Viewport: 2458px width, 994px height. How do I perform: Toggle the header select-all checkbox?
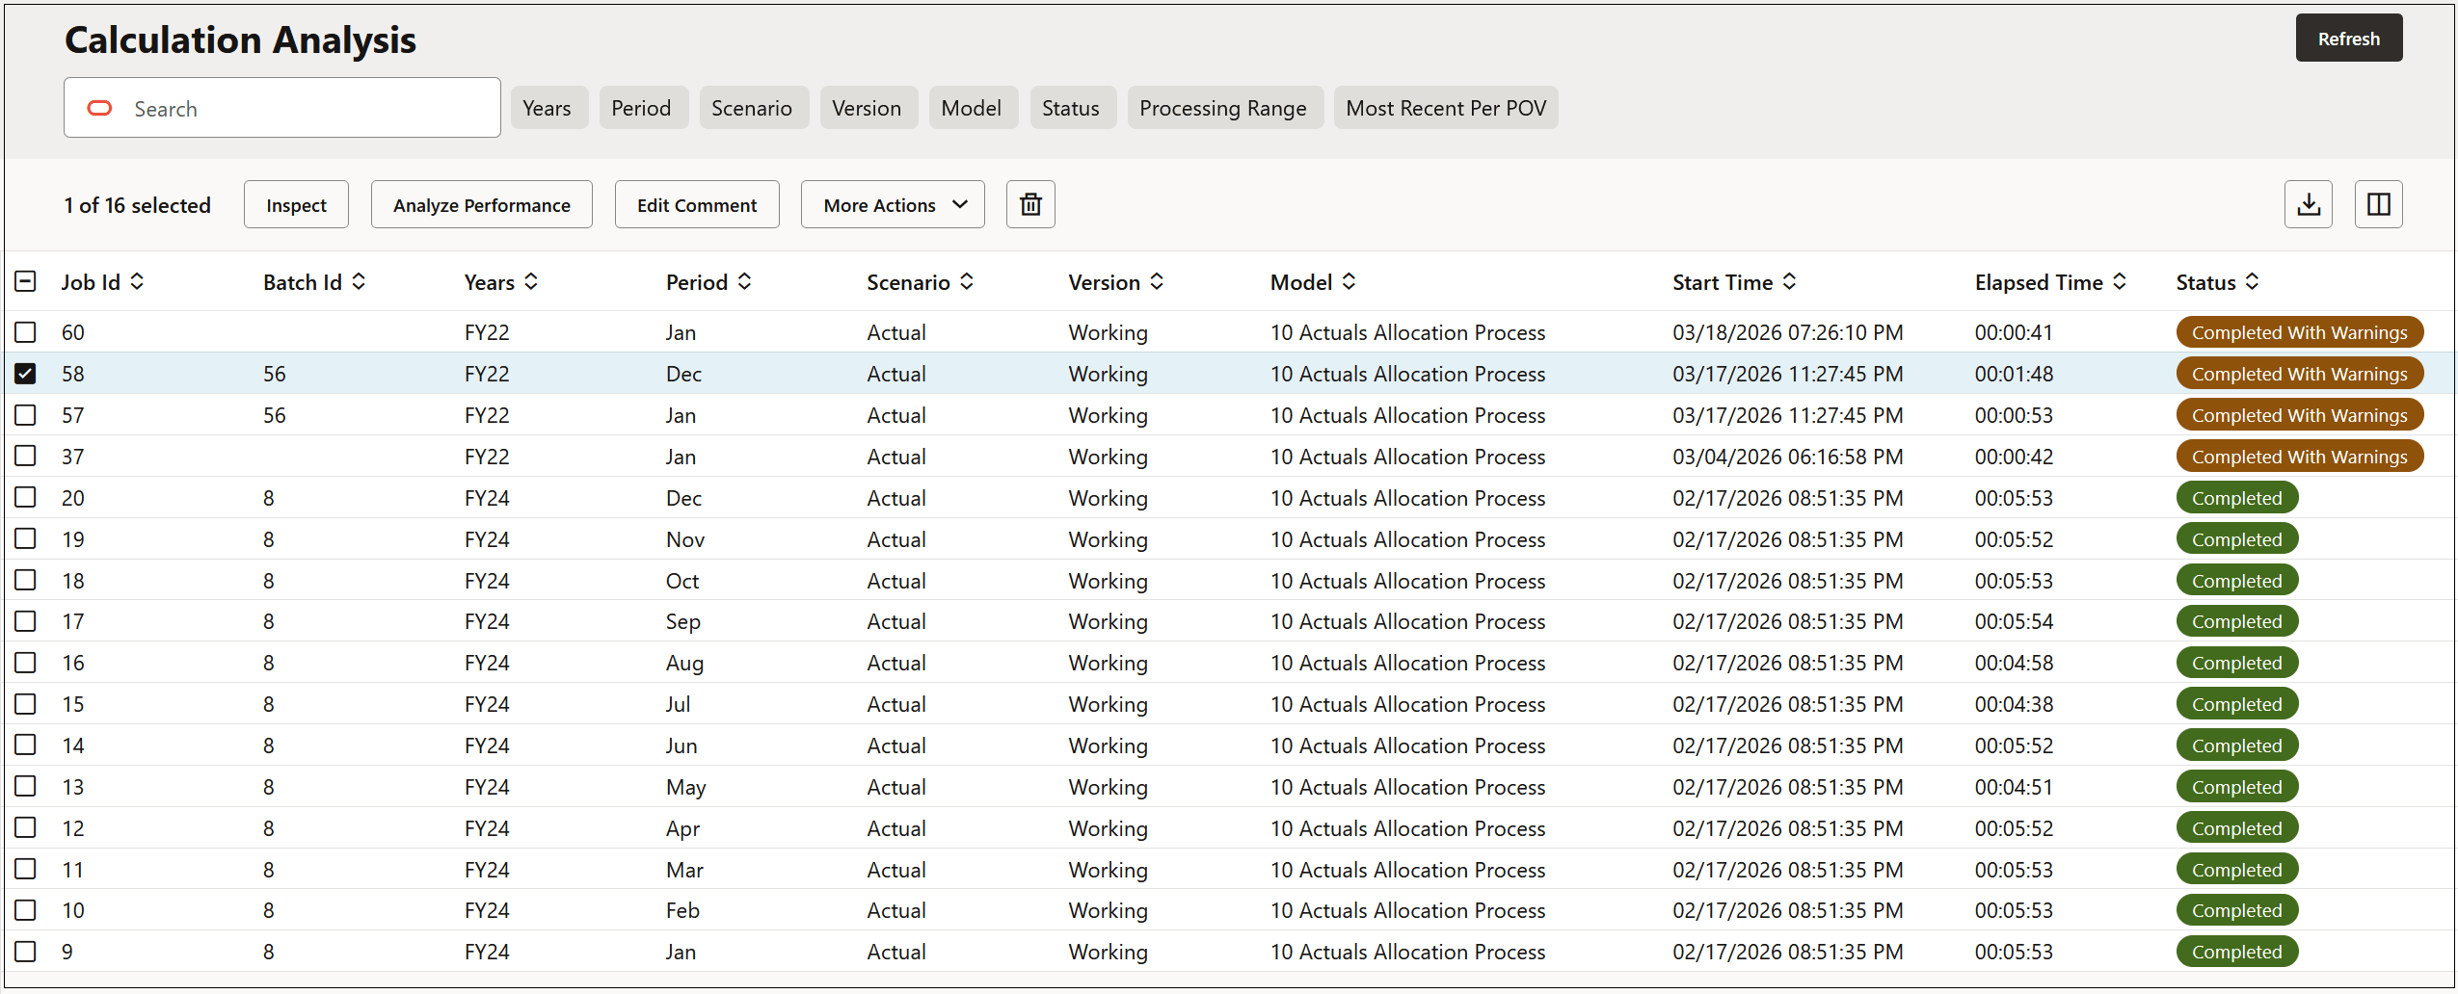[26, 281]
